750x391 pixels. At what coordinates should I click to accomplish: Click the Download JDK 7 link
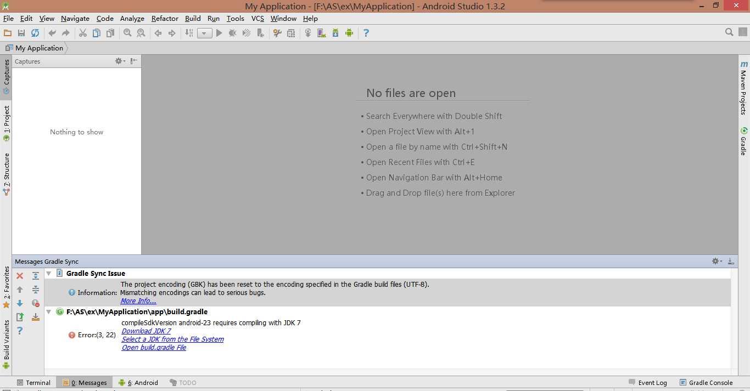pyautogui.click(x=146, y=331)
